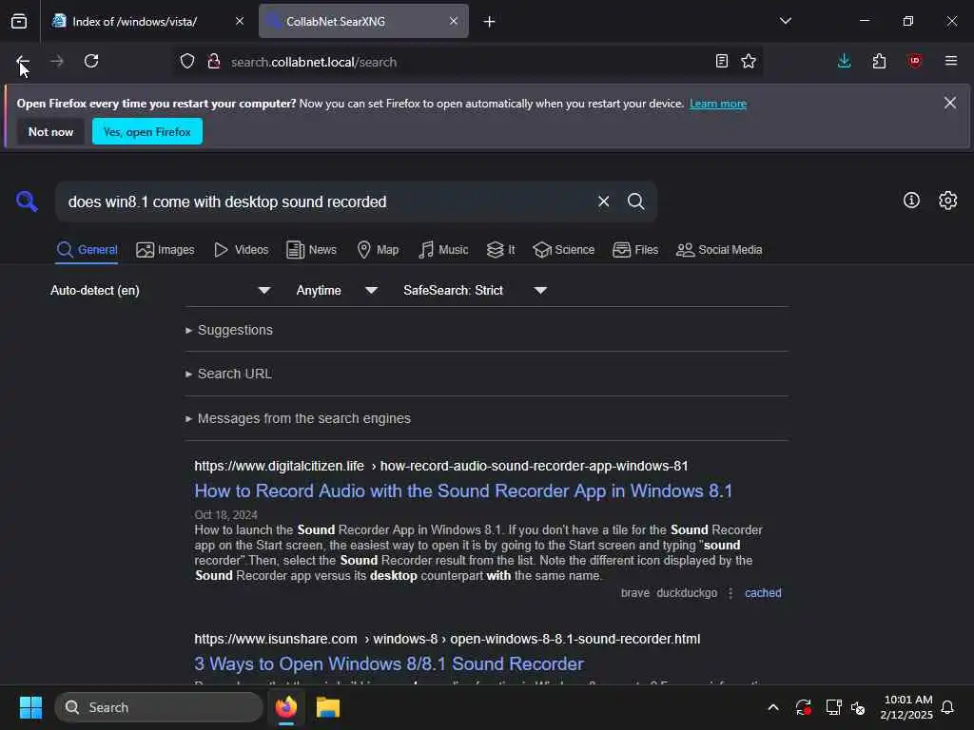
Task: Open the digitalcitizen.life result URL
Action: [x=441, y=466]
